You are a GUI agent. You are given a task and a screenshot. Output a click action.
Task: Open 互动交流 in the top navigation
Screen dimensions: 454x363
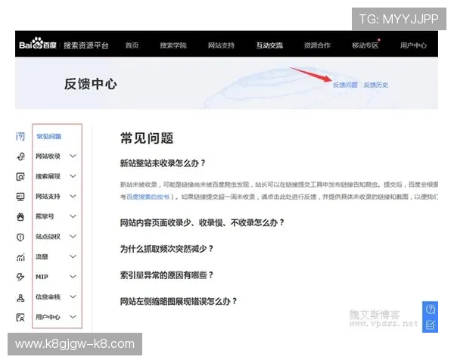tap(269, 45)
